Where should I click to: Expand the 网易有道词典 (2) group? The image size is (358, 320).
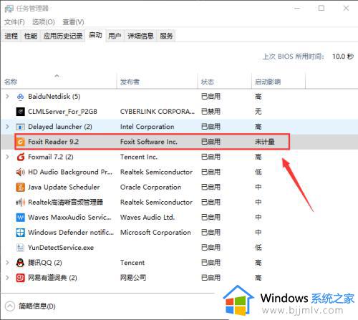(7, 278)
